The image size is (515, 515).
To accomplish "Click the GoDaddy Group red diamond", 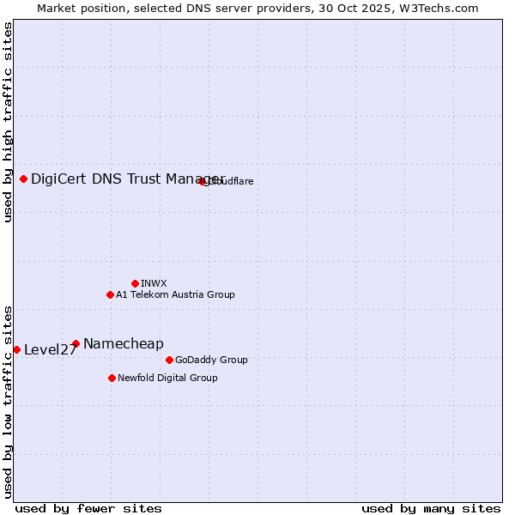I will [169, 360].
